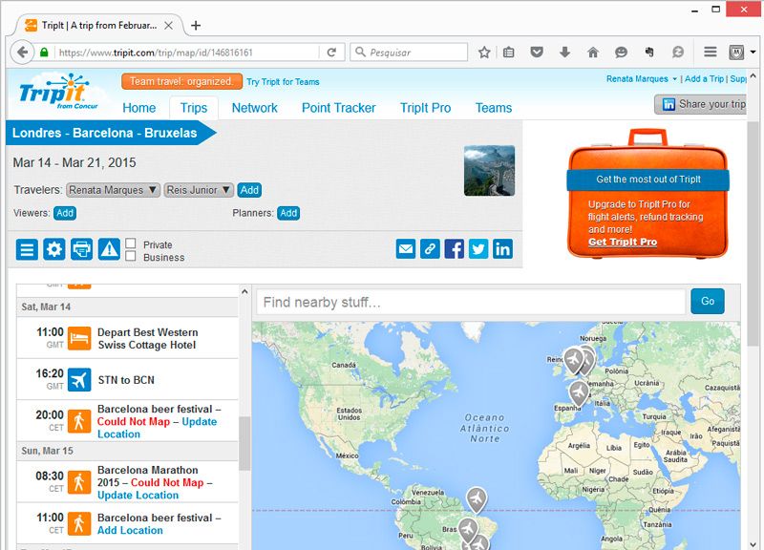The height and width of the screenshot is (550, 764).
Task: Open the trip photo thumbnail
Action: click(489, 171)
